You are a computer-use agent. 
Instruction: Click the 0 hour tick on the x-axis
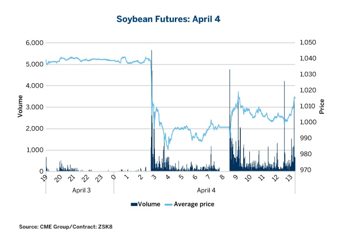(114, 177)
